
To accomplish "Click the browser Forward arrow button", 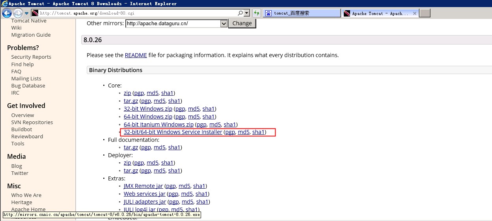I will click(18, 13).
